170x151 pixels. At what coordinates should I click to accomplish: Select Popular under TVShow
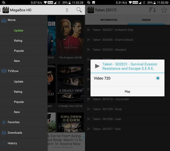[x=24, y=102]
